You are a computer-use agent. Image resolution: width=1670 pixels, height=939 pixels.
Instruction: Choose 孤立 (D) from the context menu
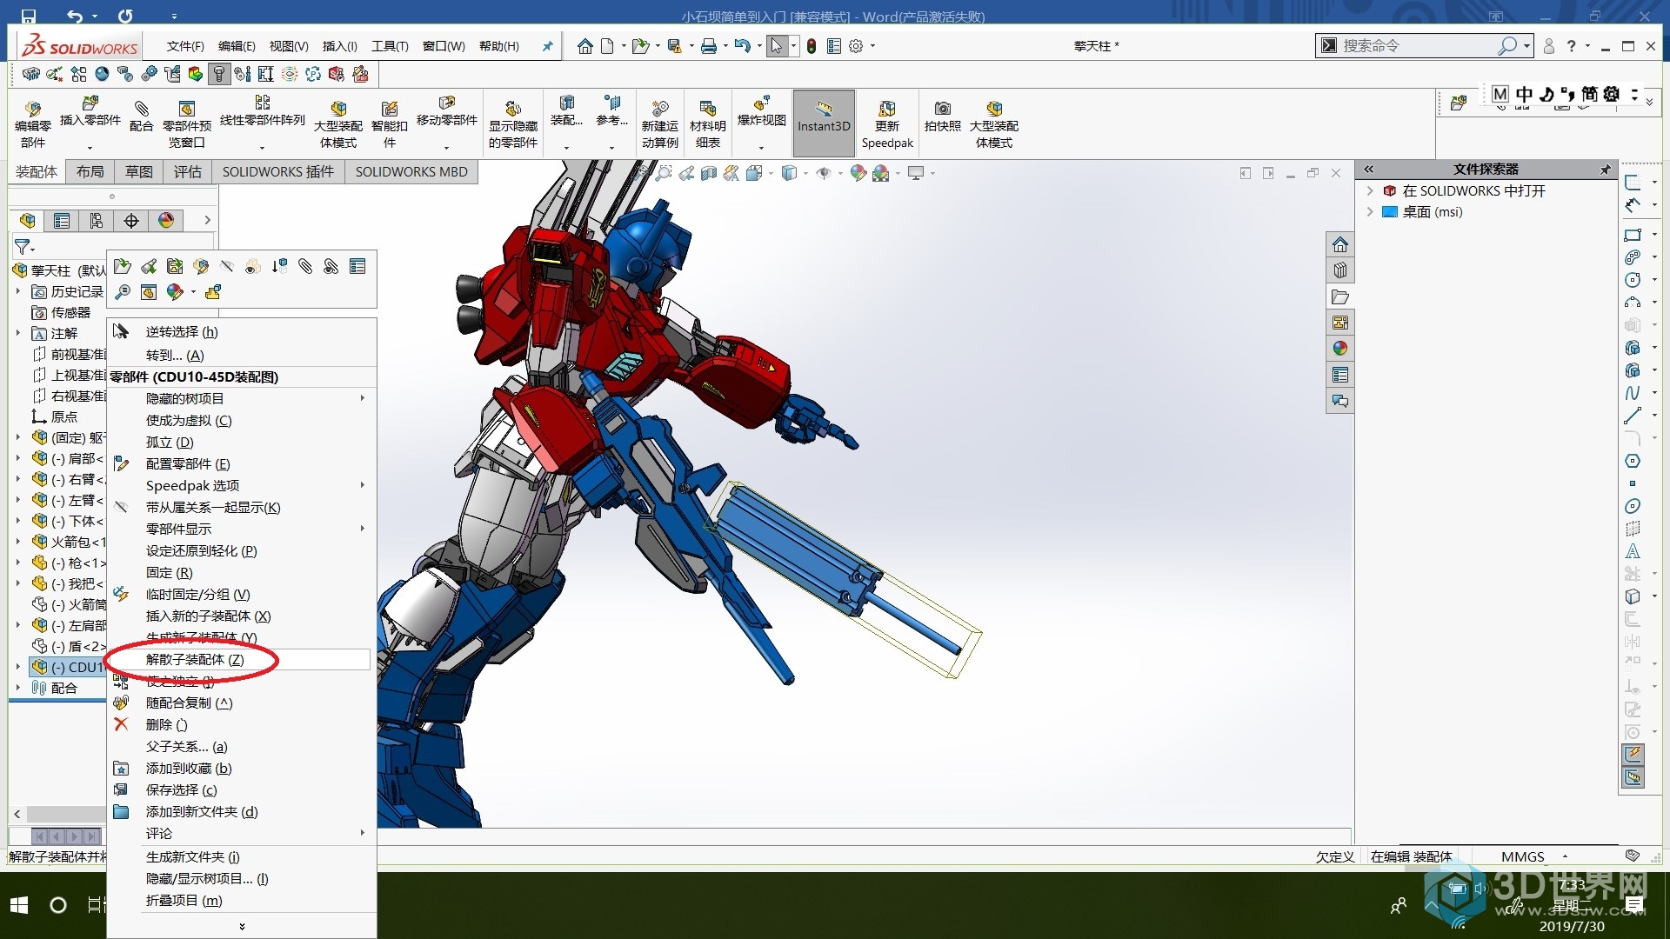[x=242, y=442]
